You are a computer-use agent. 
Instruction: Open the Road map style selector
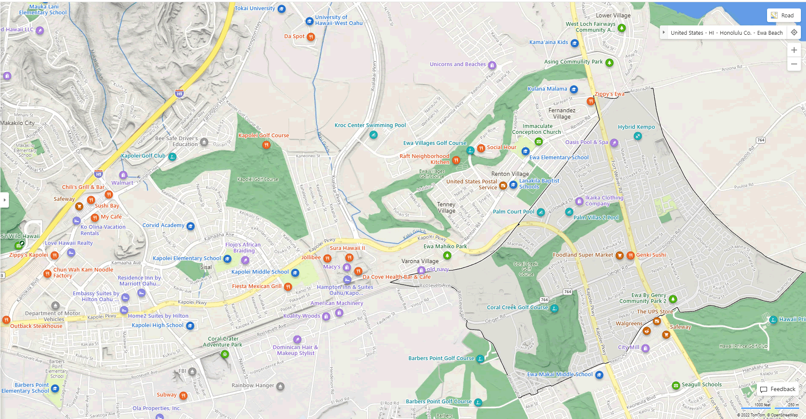click(783, 15)
